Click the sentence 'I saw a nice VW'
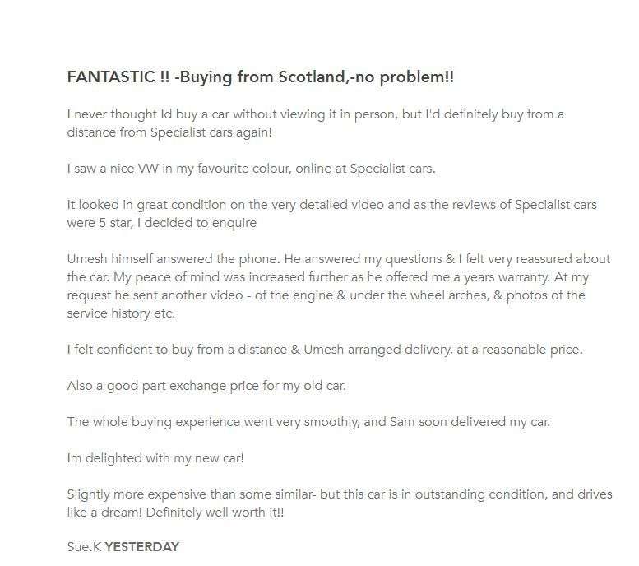639x566 pixels. click(x=251, y=169)
